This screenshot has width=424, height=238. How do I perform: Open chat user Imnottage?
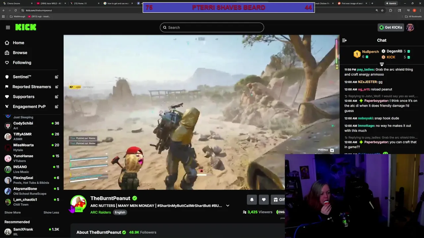(x=366, y=126)
